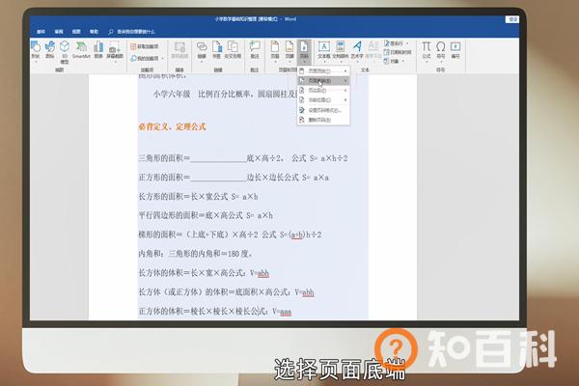Insert an icon with the 图标 button
579x386 pixels.
[50, 50]
